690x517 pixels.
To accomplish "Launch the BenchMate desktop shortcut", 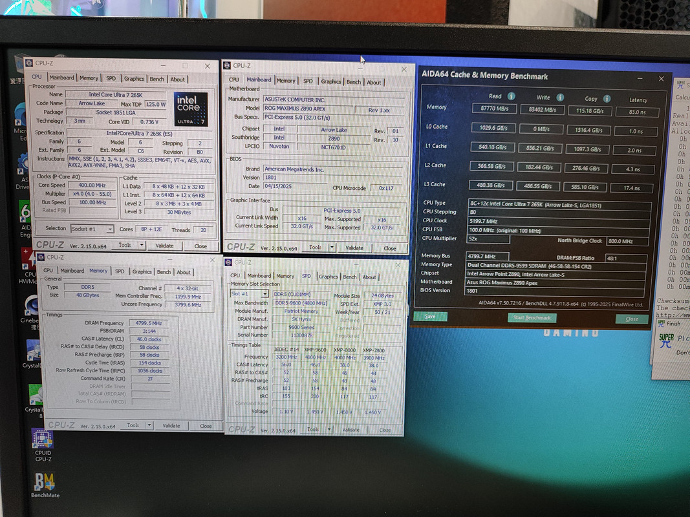I will 45,485.
